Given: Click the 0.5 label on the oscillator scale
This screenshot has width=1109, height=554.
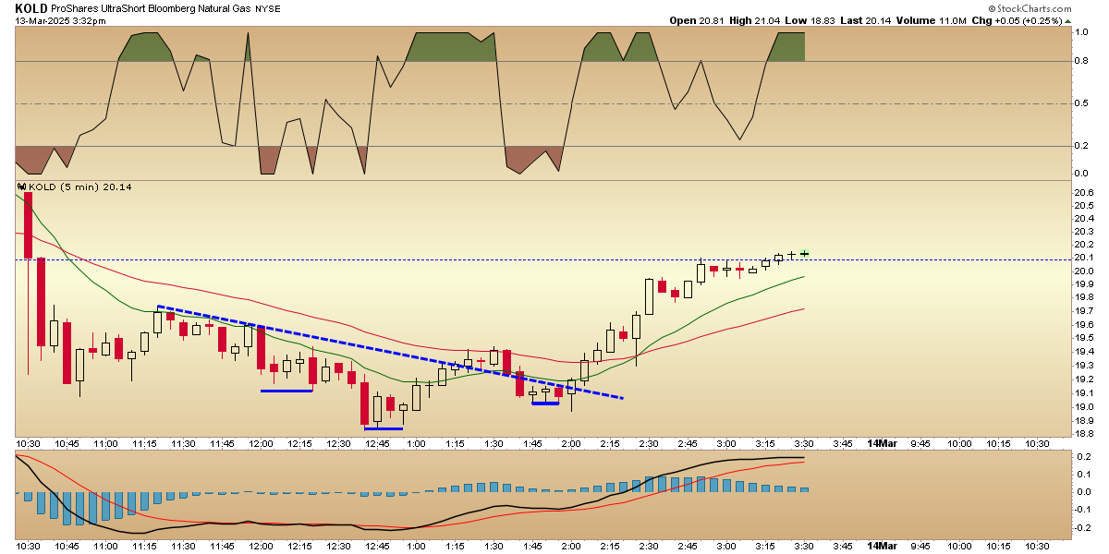Looking at the screenshot, I should (1083, 103).
